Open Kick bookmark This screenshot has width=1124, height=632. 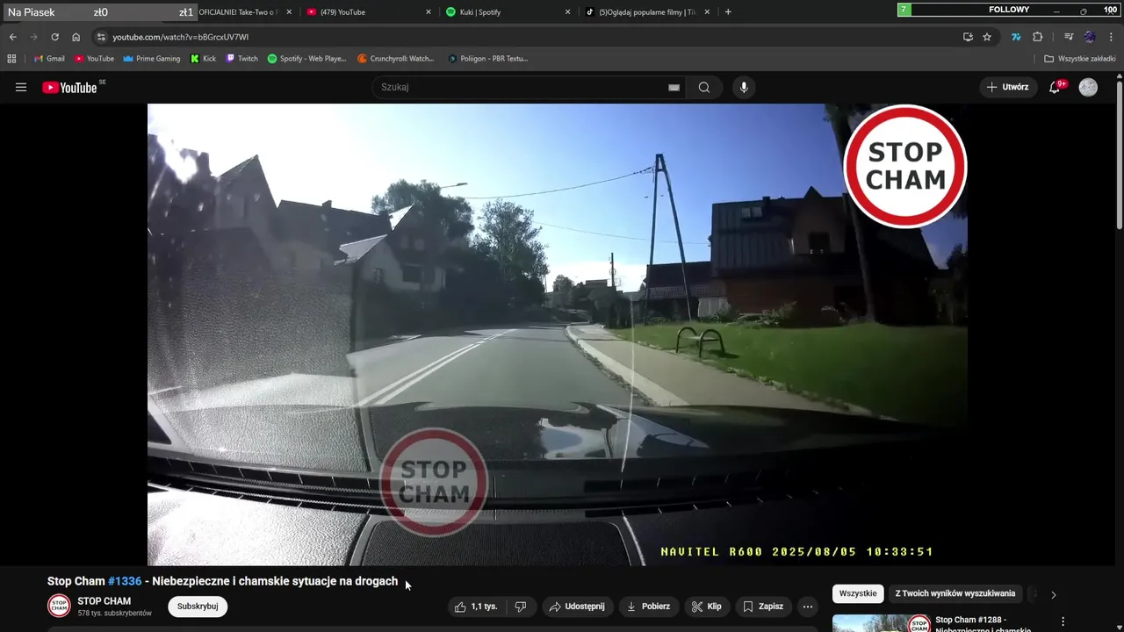coord(203,59)
